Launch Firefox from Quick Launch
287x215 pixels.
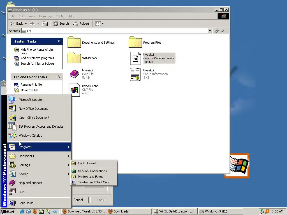click(x=35, y=212)
